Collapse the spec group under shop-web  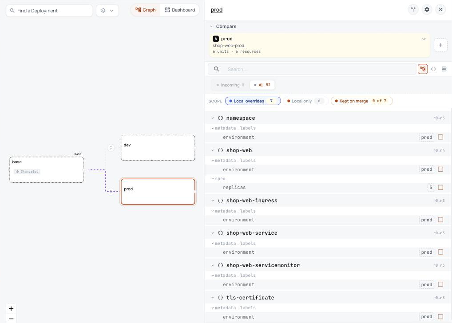212,179
